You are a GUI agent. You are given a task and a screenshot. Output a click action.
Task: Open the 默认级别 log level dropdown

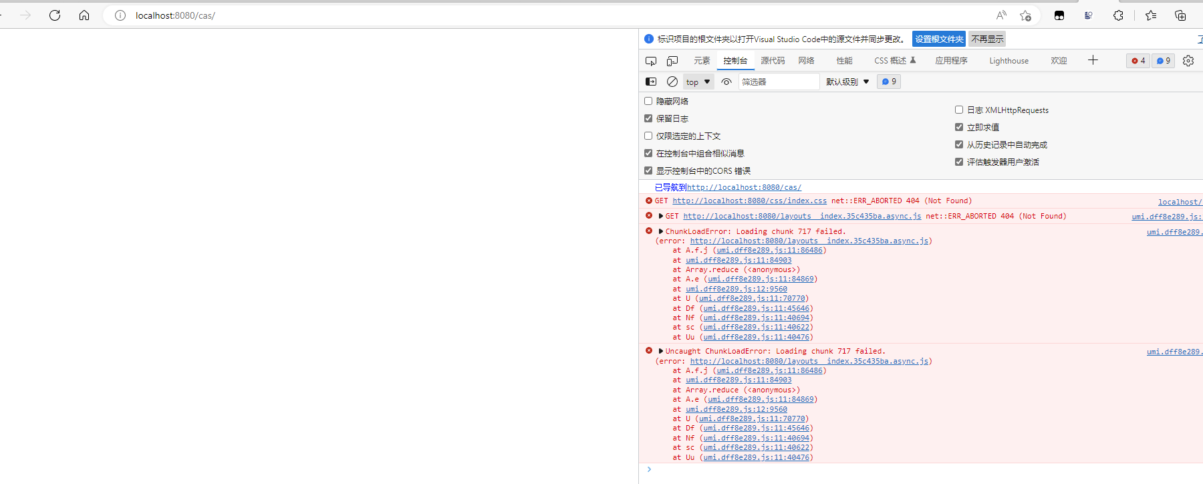(x=847, y=82)
